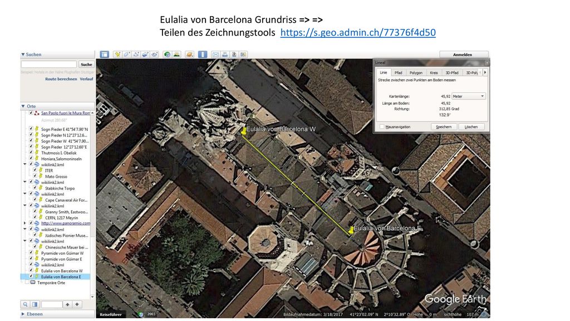The height and width of the screenshot is (321, 570).
Task: Uncheck Mato Grosso checkbox
Action: click(x=35, y=176)
